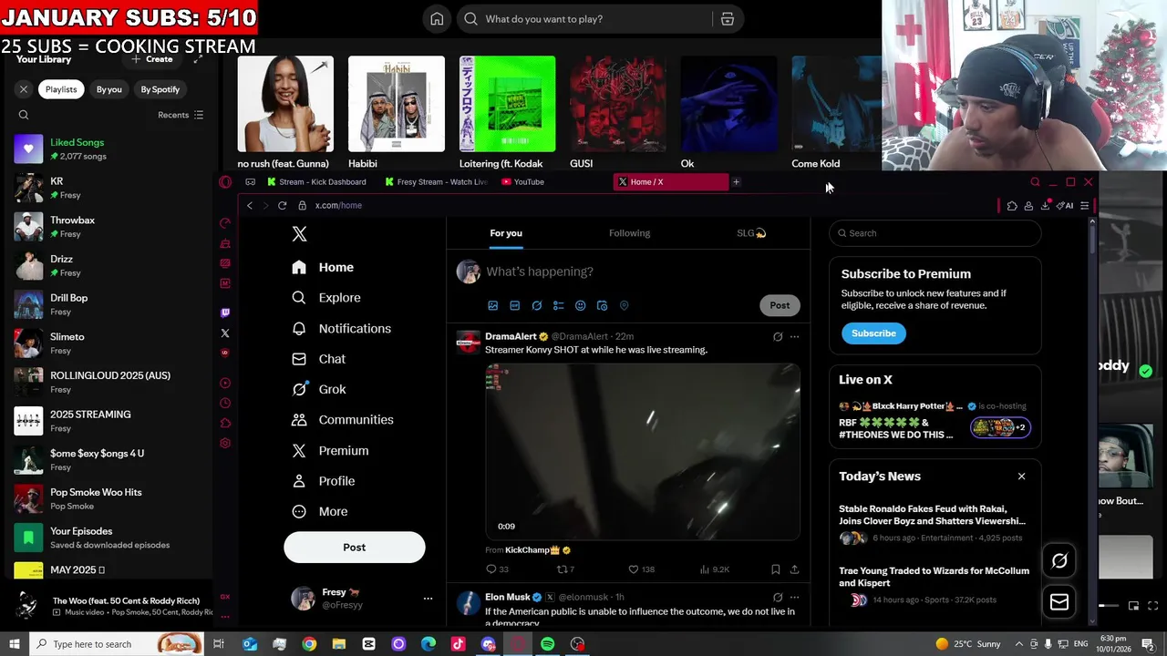This screenshot has width=1167, height=656.
Task: Click Create in Spotify library
Action: 151,59
